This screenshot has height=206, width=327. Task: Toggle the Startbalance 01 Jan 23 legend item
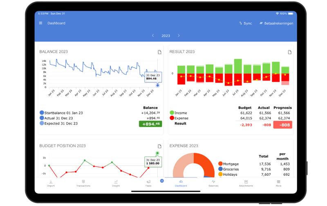pos(42,113)
